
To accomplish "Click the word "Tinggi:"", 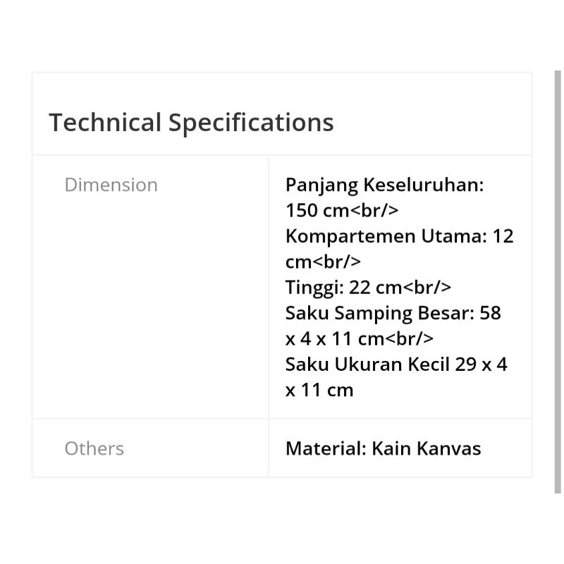I will (x=314, y=288).
